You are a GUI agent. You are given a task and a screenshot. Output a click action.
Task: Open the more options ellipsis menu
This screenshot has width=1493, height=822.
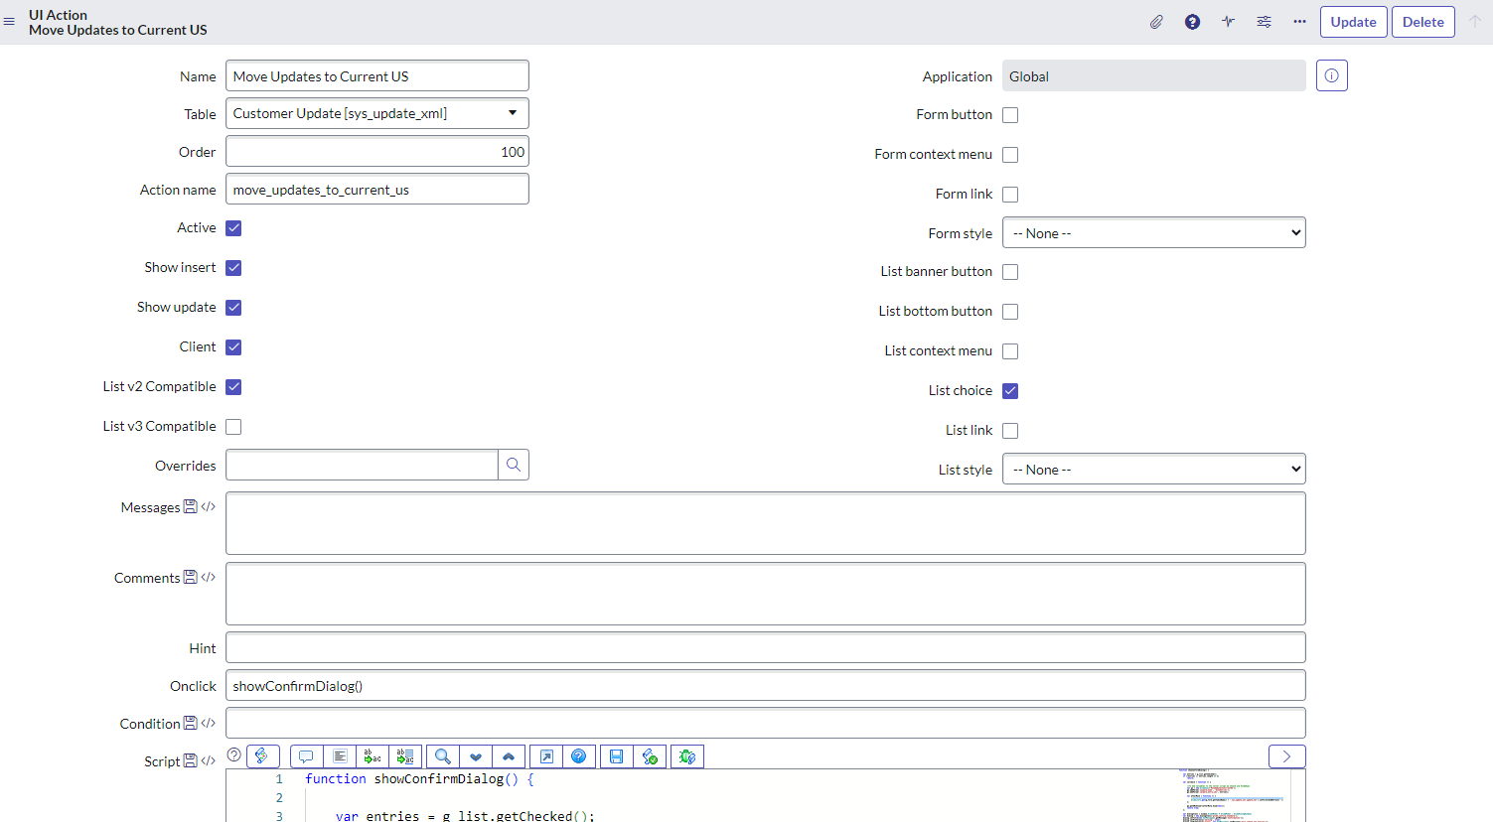(1299, 22)
